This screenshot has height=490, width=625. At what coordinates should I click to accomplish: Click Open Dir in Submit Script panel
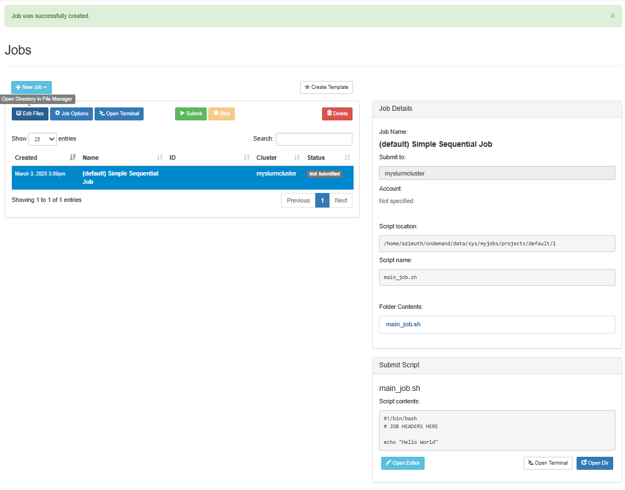tap(595, 463)
